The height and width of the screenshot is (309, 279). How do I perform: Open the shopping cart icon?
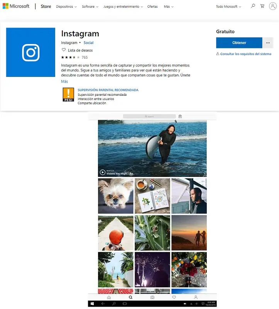[x=262, y=6]
